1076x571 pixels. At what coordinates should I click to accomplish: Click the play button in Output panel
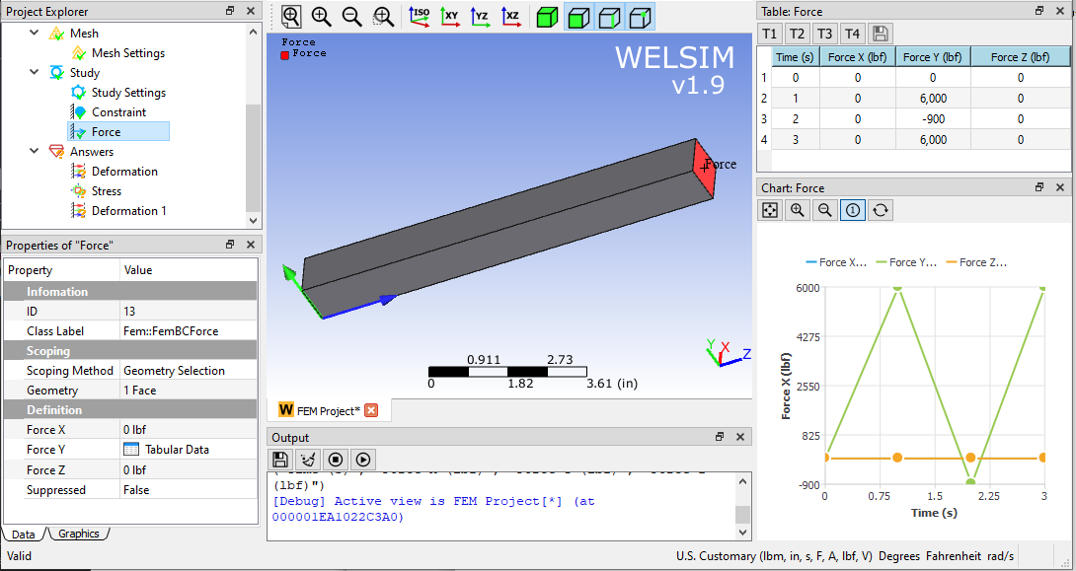363,460
